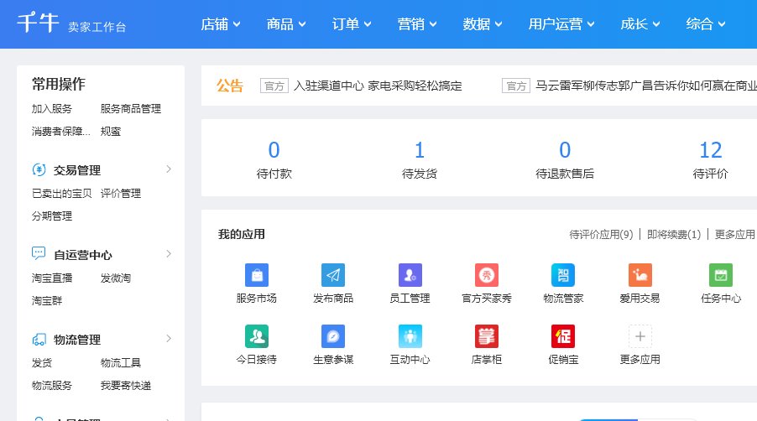This screenshot has height=421, width=757.
Task: Click the 自运营中心 chat bubble icon
Action: [x=39, y=253]
